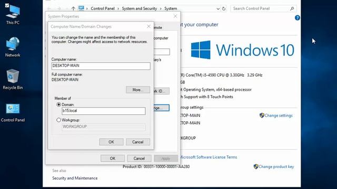337x189 pixels.
Task: Click the Domain field containing b15.local
Action: (x=103, y=111)
